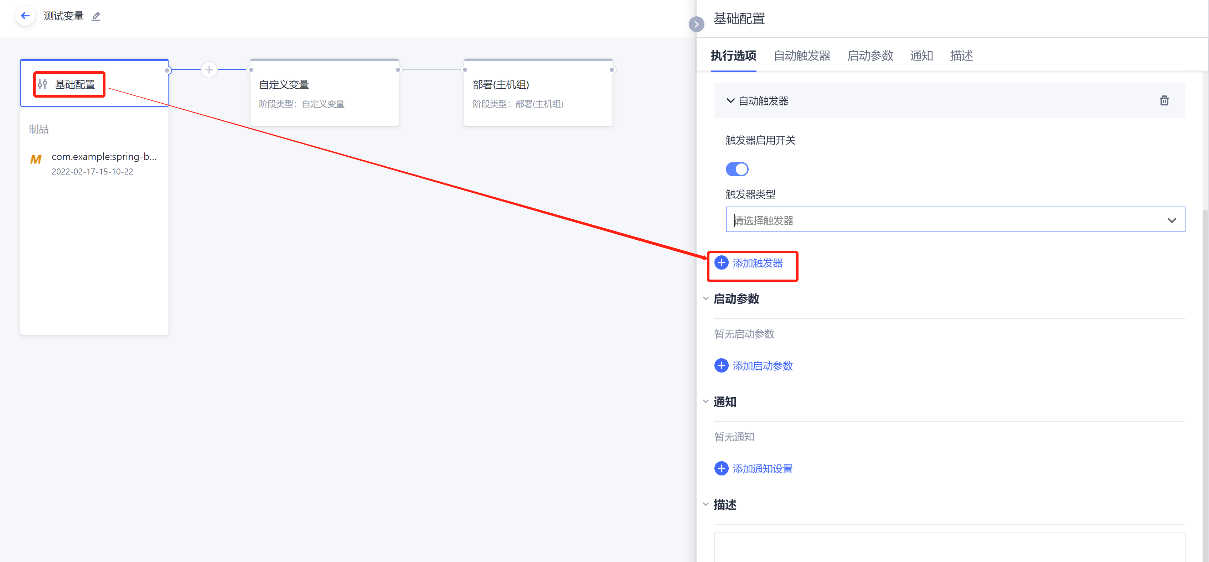Collapse the 启动参数 section
Image resolution: width=1209 pixels, height=562 pixels.
pos(706,298)
